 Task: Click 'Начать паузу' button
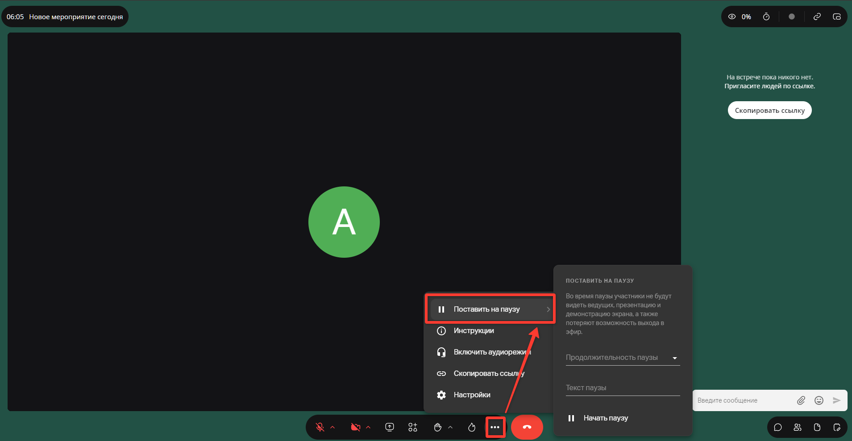tap(598, 418)
